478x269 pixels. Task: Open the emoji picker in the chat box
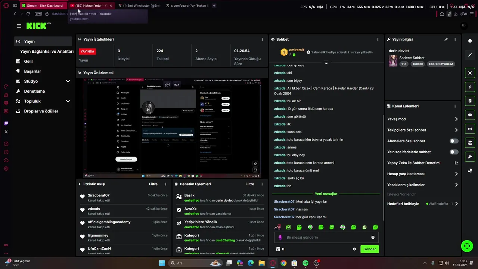coord(373,237)
